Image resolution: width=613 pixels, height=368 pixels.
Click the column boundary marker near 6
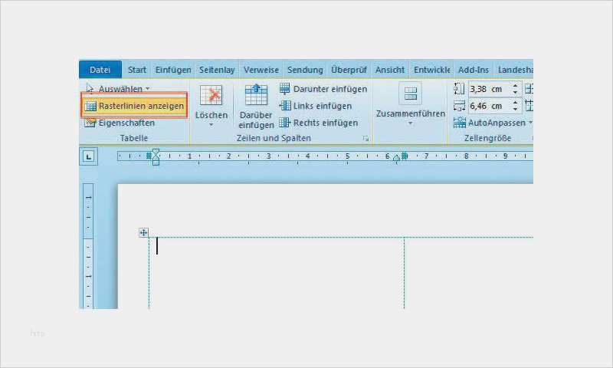tap(405, 156)
